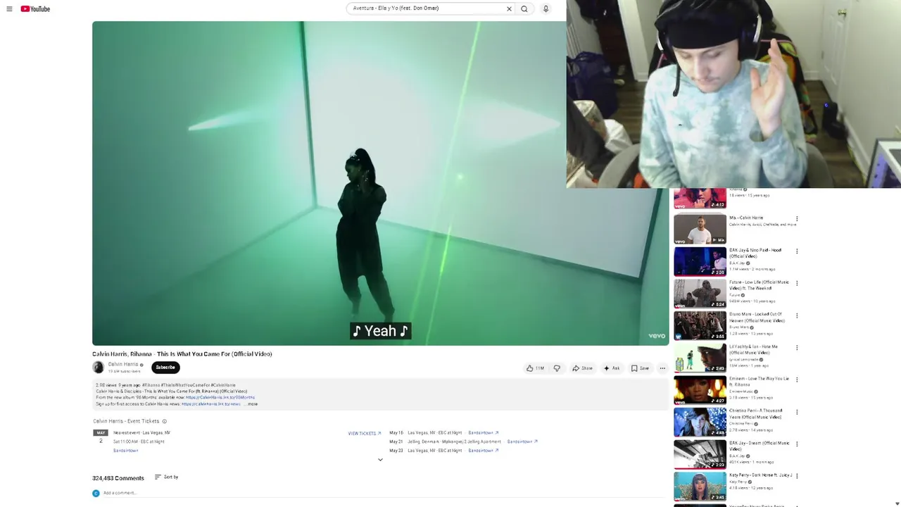This screenshot has height=507, width=901.
Task: Play Future Low Life thumbnail
Action: pos(700,294)
